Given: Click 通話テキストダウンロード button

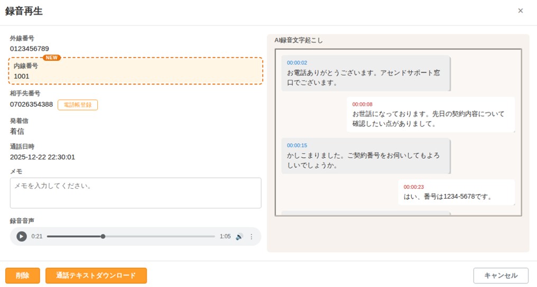Looking at the screenshot, I should click(96, 275).
